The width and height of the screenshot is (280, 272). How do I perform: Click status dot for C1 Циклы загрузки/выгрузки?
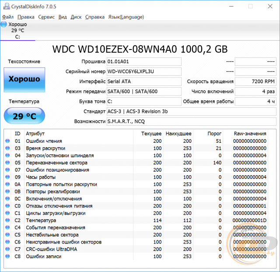[7, 213]
